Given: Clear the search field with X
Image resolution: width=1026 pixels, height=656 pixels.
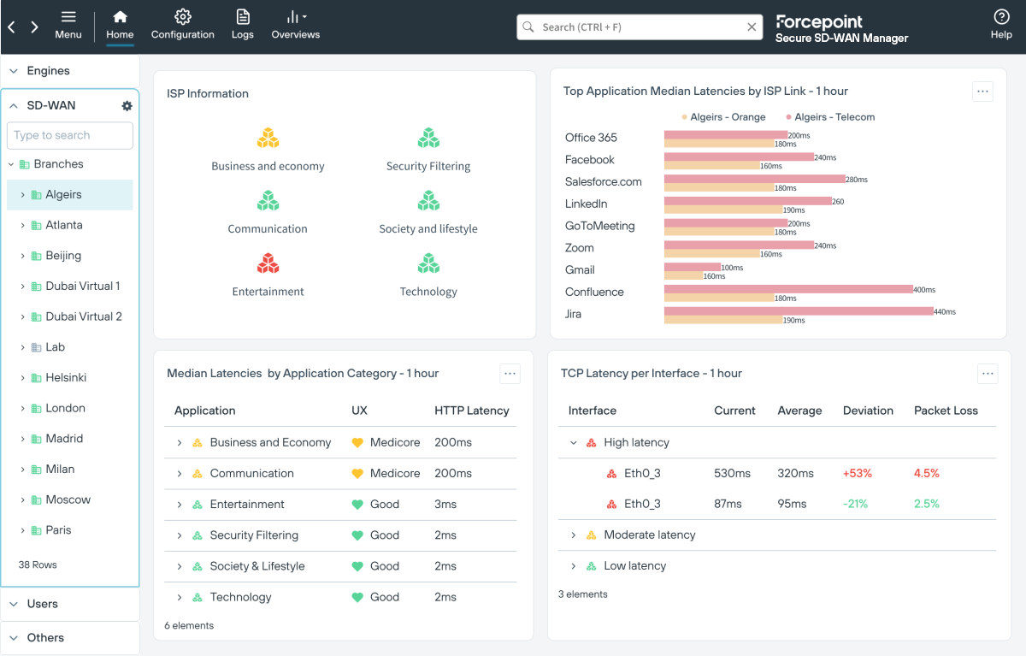Looking at the screenshot, I should point(752,27).
